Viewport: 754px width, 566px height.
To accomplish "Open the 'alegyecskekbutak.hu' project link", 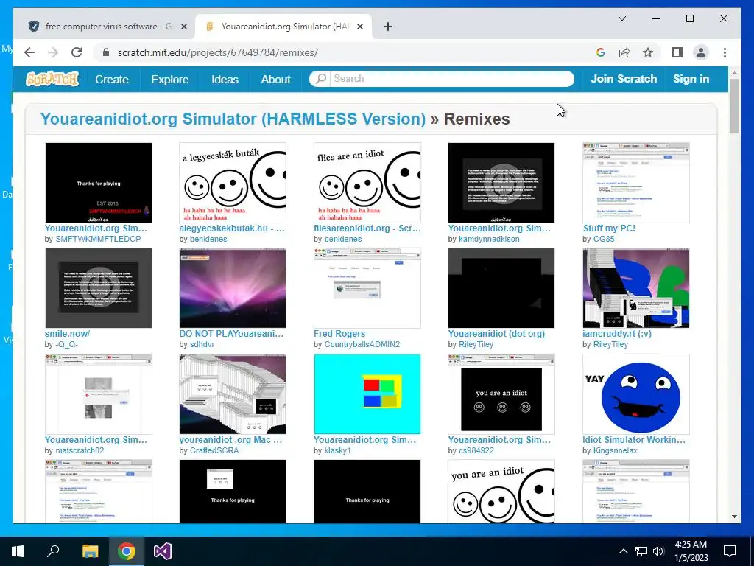I will pos(232,228).
